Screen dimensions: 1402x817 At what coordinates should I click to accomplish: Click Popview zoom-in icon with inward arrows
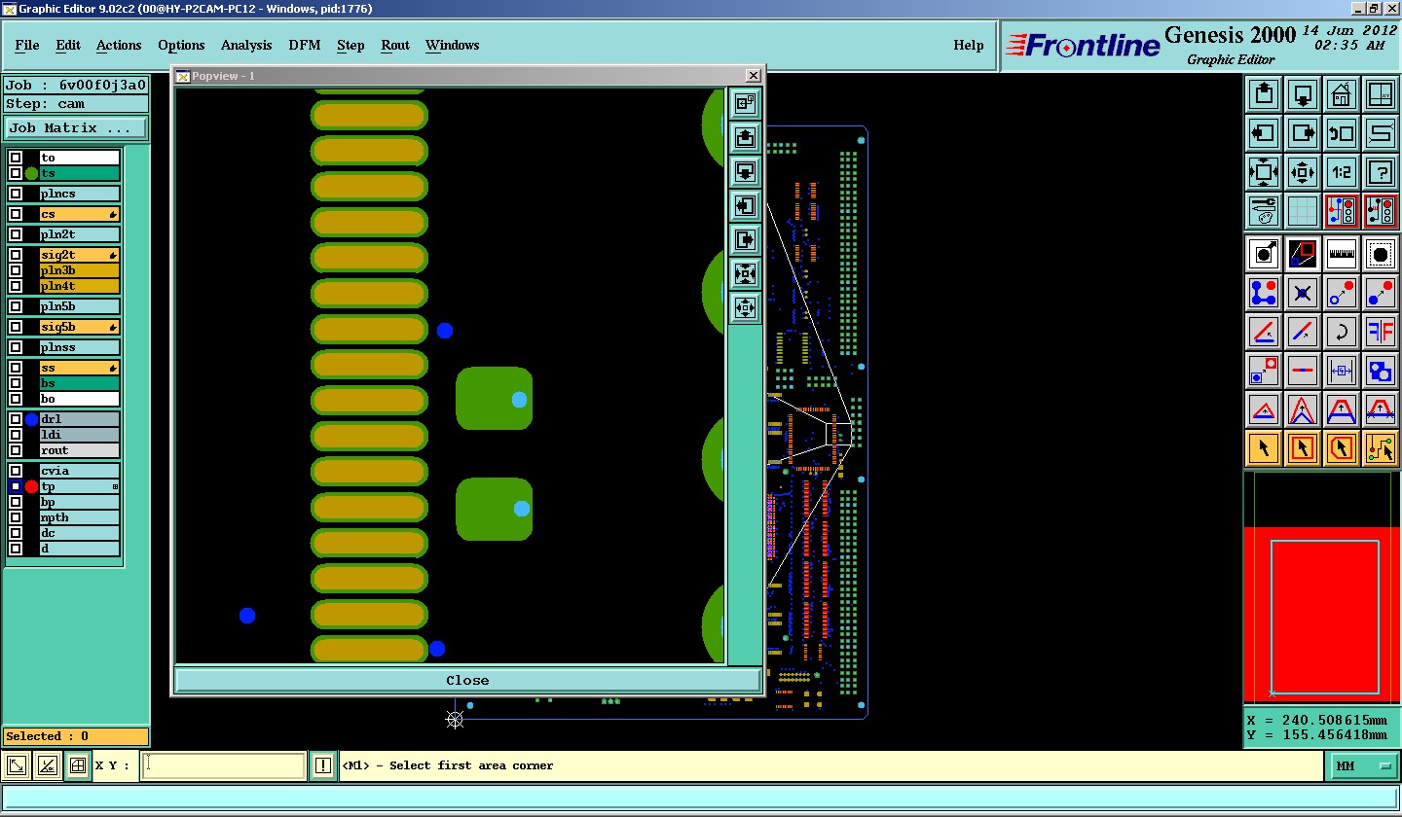coord(745,274)
